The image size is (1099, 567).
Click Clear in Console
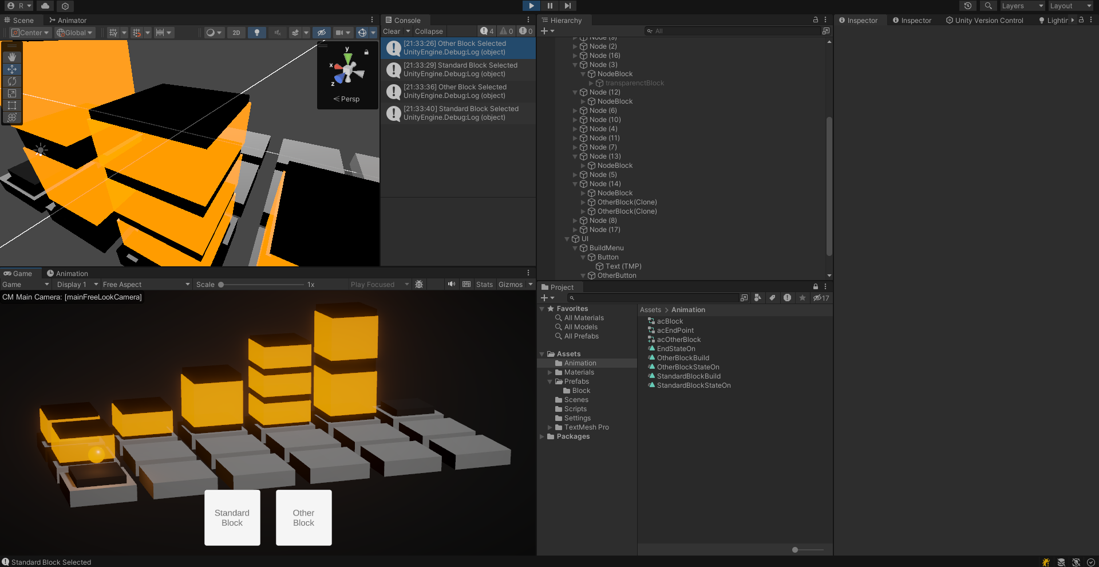pos(392,31)
